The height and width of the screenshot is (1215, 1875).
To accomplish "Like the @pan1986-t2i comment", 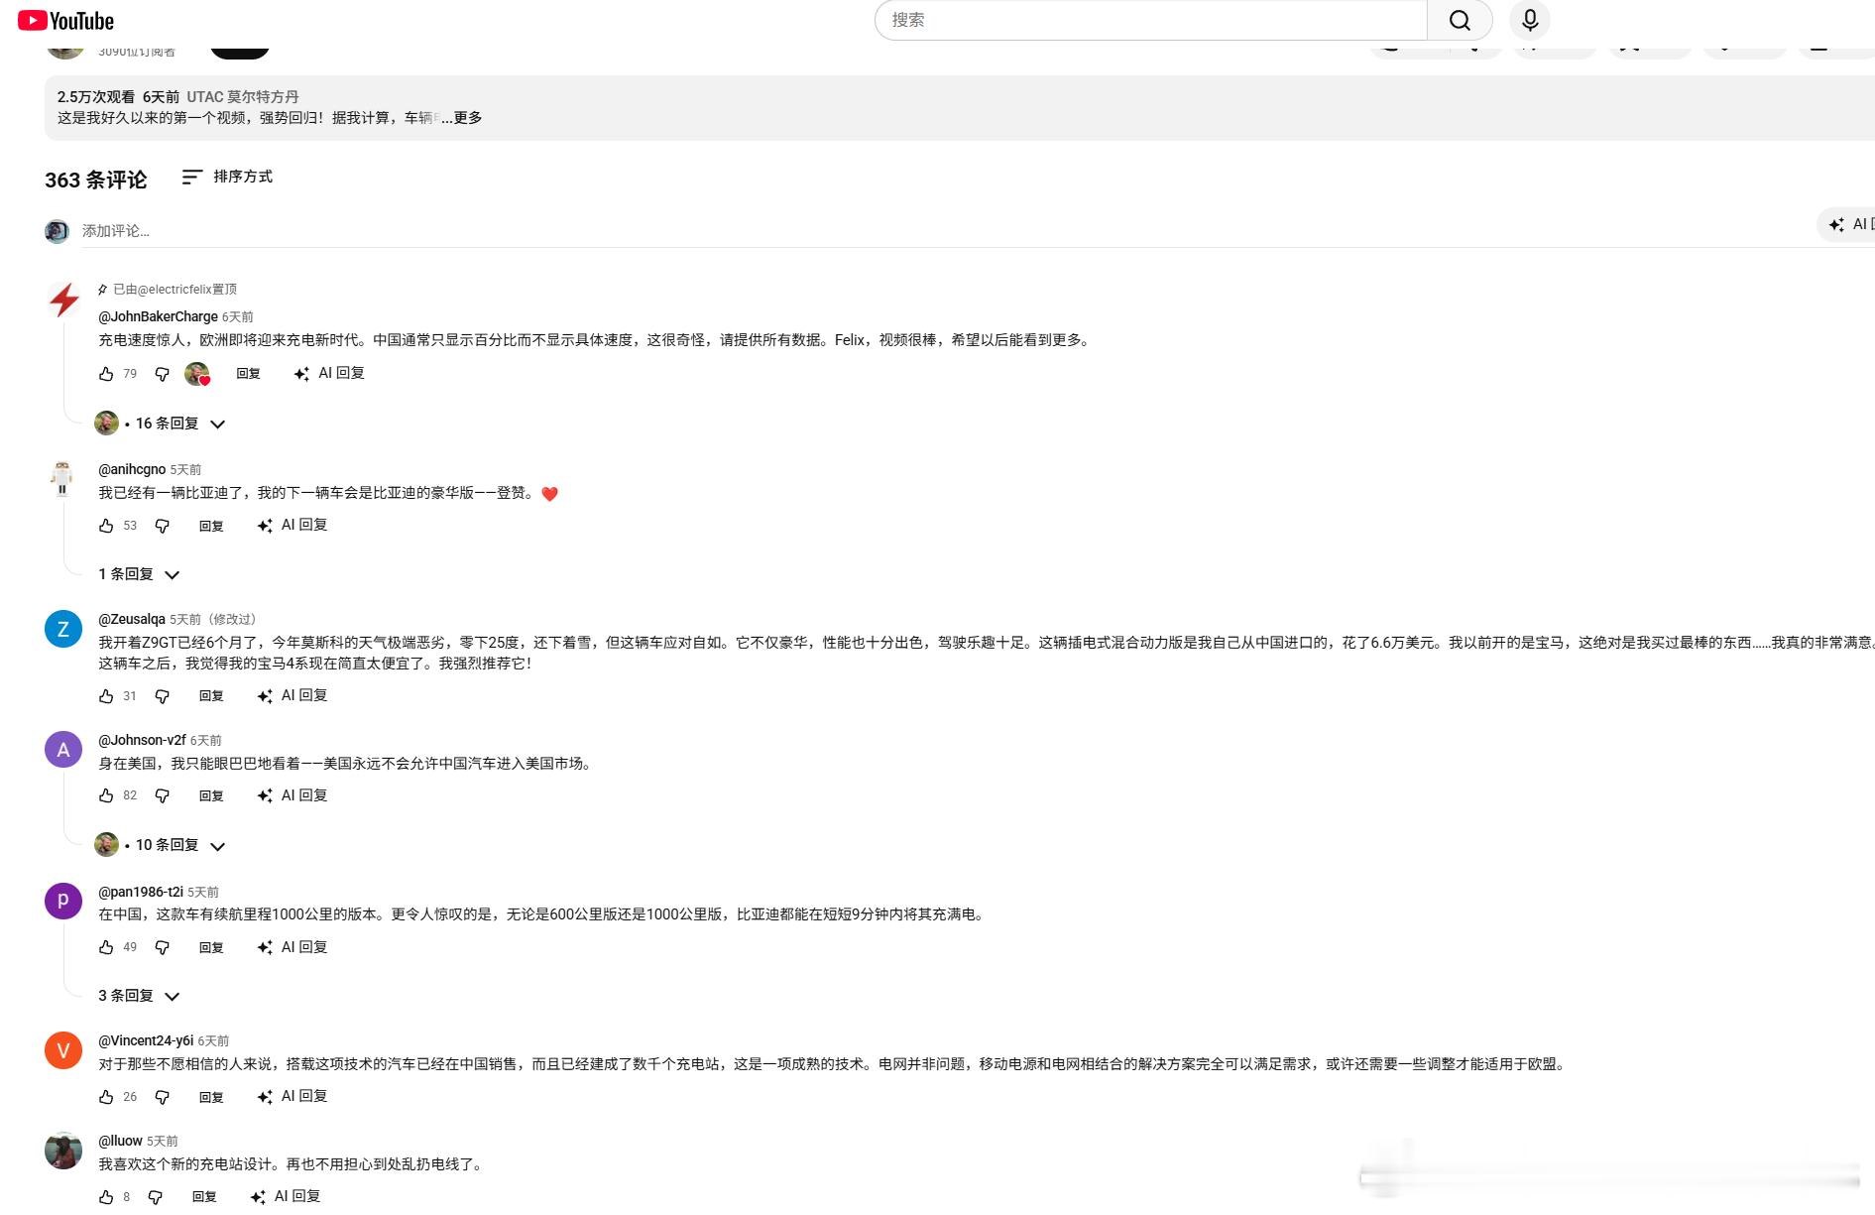I will tap(106, 947).
